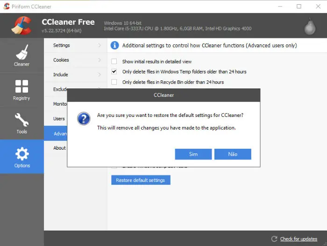The height and width of the screenshot is (246, 327).
Task: Click the CCleaner dialog title bar
Action: 163,95
